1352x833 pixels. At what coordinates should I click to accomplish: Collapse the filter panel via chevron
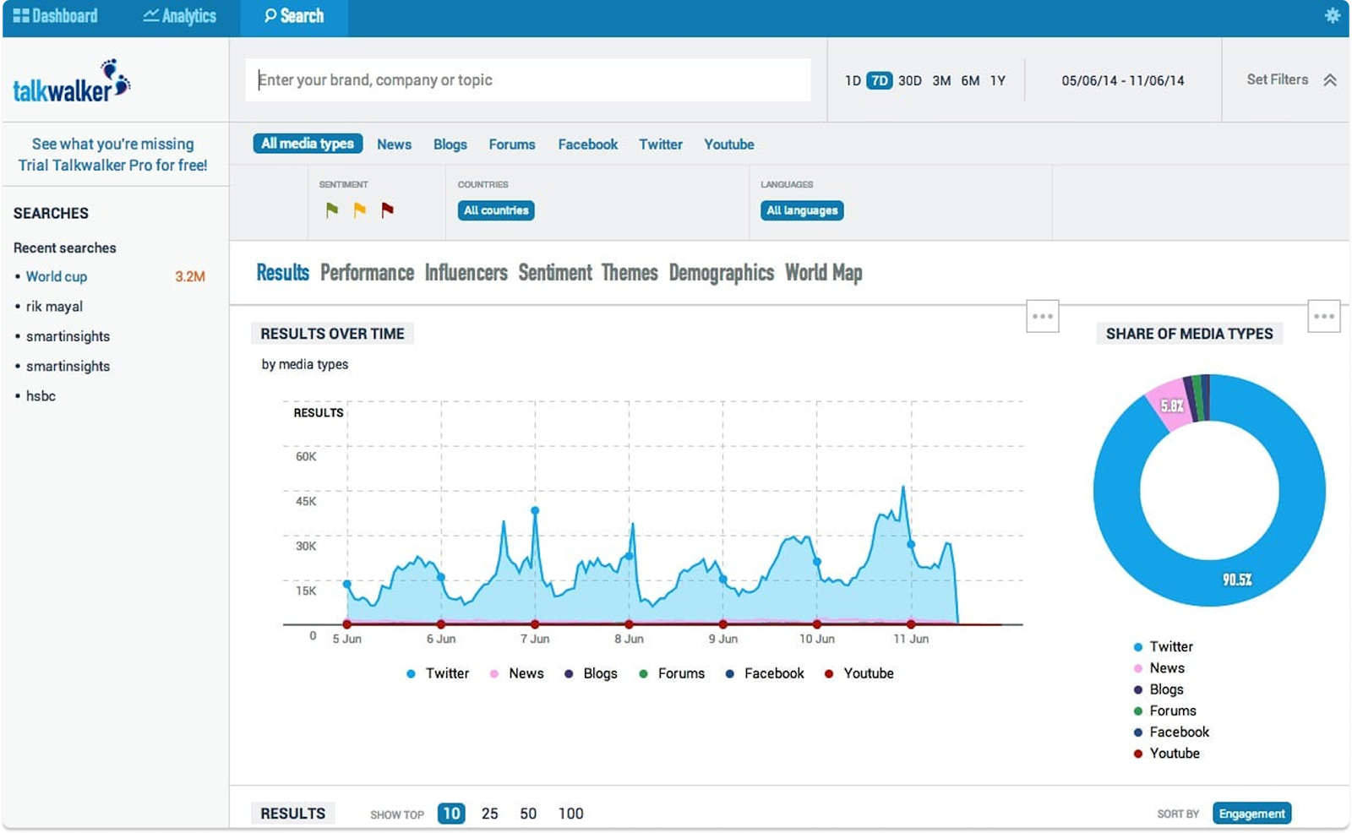(1331, 80)
